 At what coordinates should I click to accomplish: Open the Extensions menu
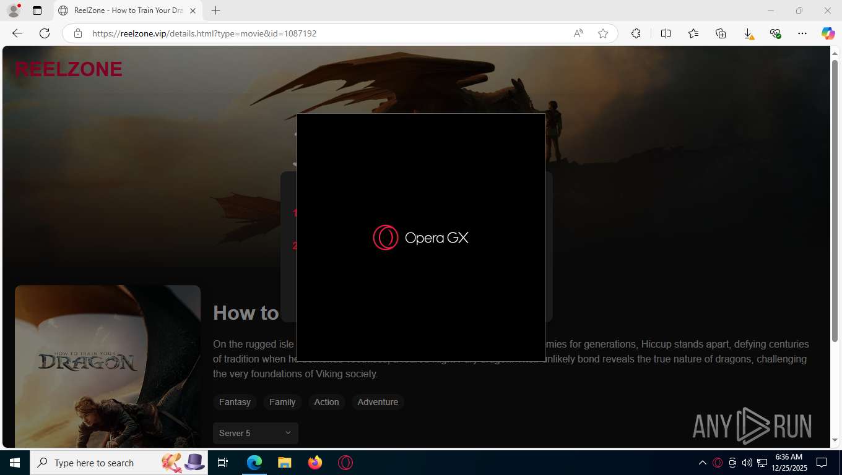coord(636,33)
